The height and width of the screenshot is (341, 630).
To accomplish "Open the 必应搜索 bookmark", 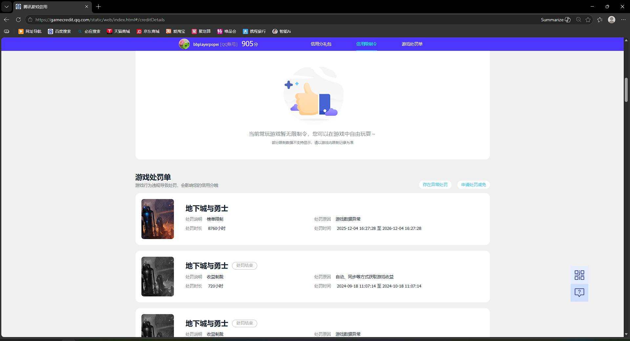I will click(89, 31).
